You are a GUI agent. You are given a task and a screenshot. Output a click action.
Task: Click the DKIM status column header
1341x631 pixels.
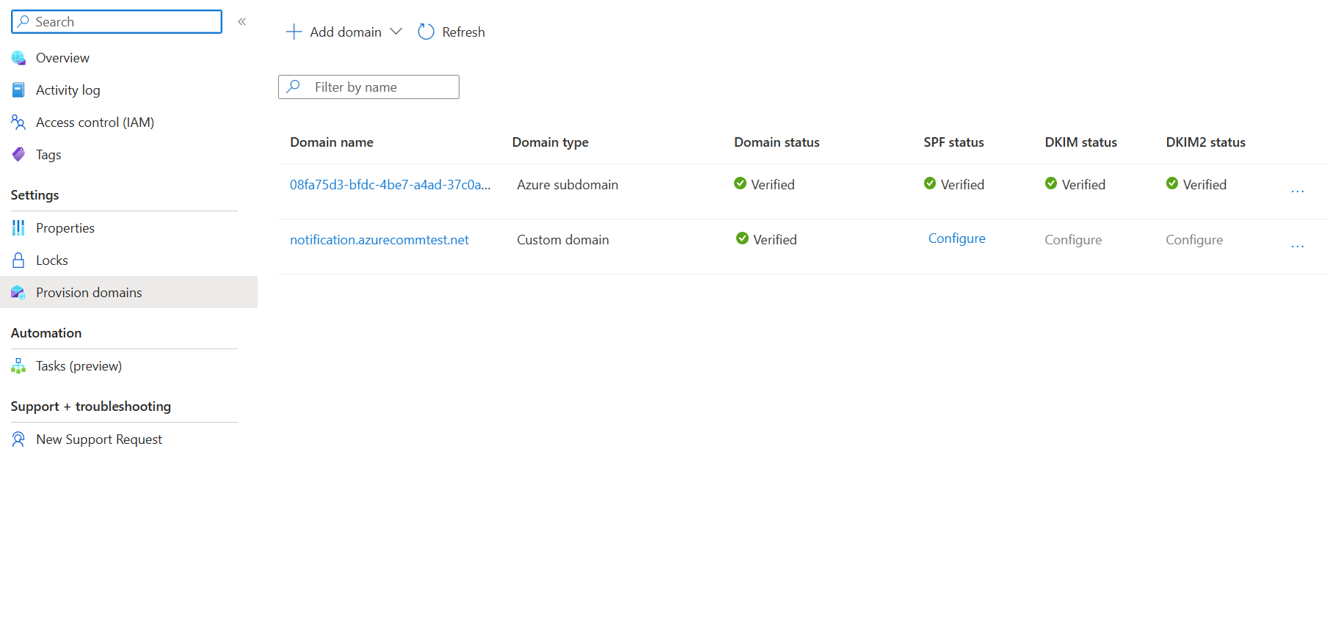[x=1080, y=142]
